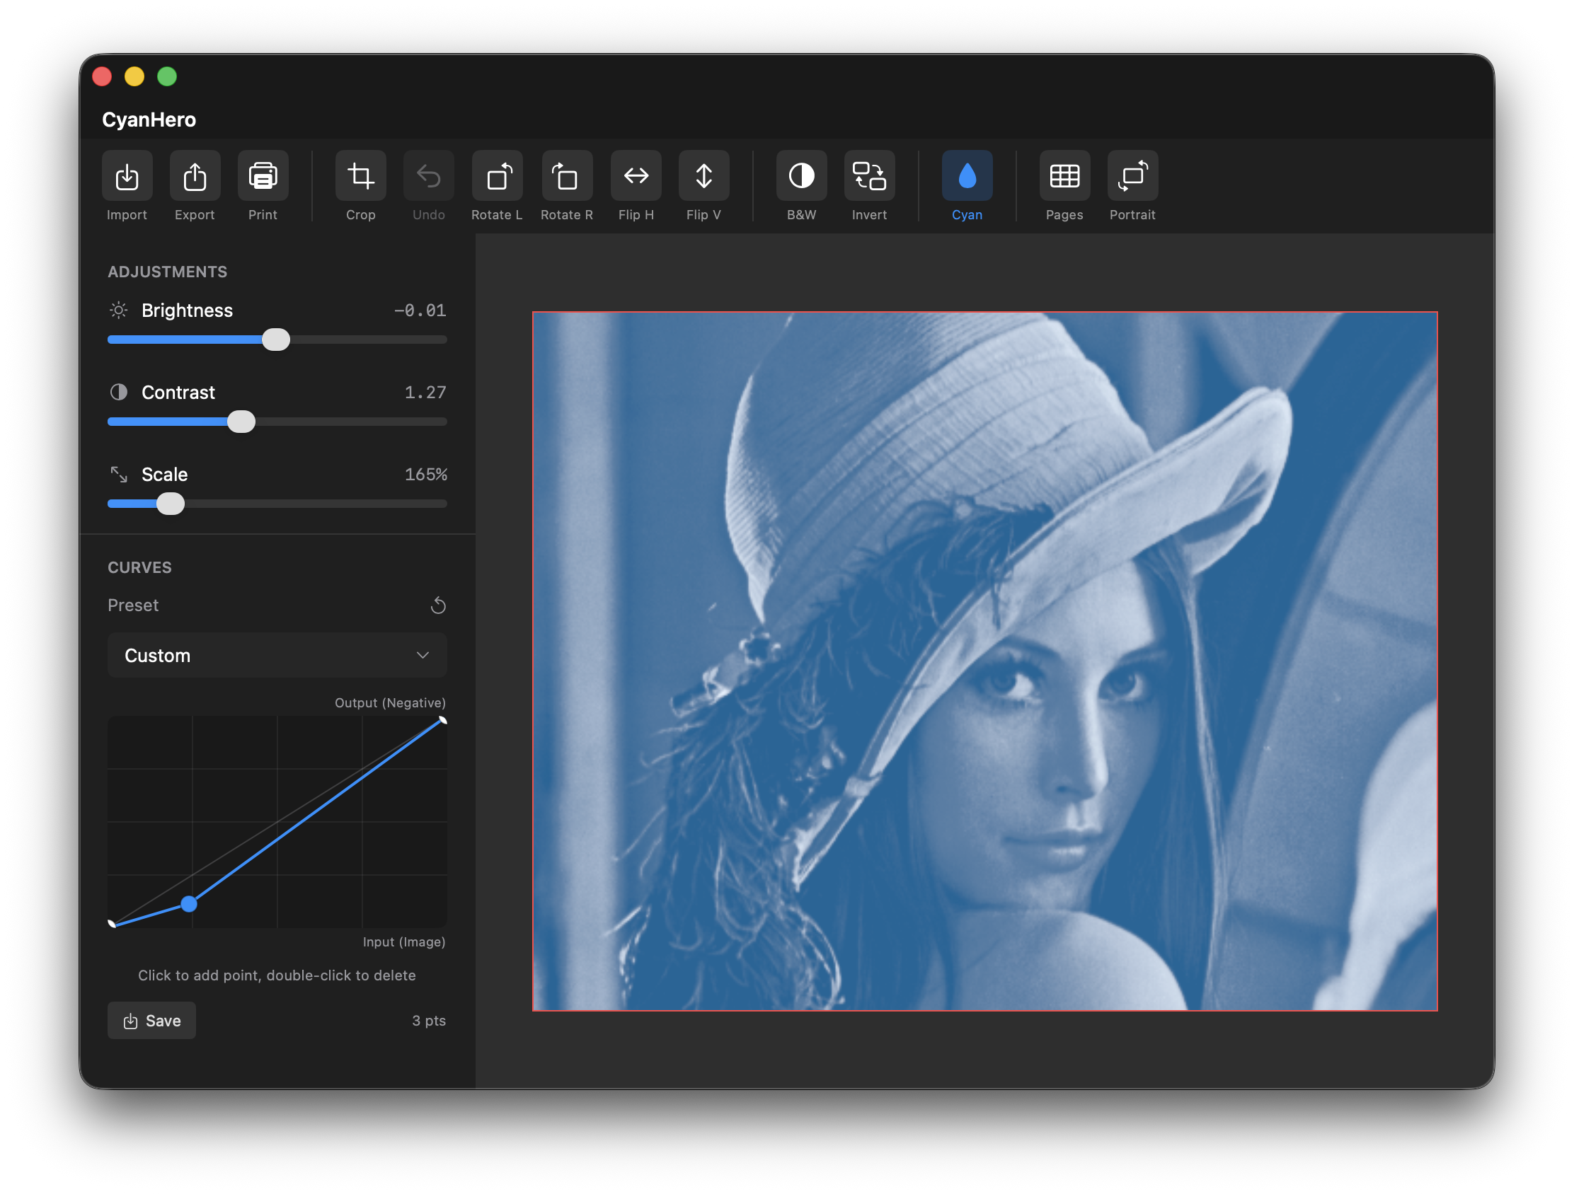Click the Undo icon
The width and height of the screenshot is (1574, 1194).
coord(428,176)
